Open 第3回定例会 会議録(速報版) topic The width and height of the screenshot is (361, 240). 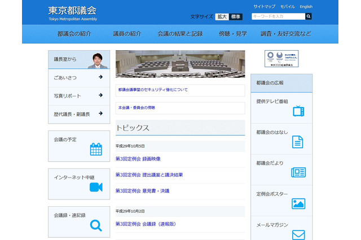pos(146,224)
